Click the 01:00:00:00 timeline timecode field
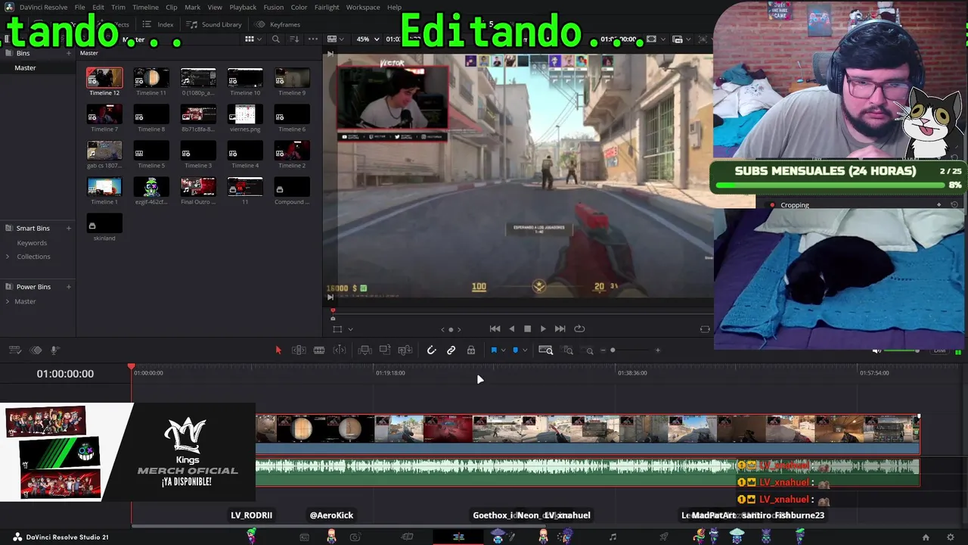This screenshot has width=968, height=545. pos(65,374)
